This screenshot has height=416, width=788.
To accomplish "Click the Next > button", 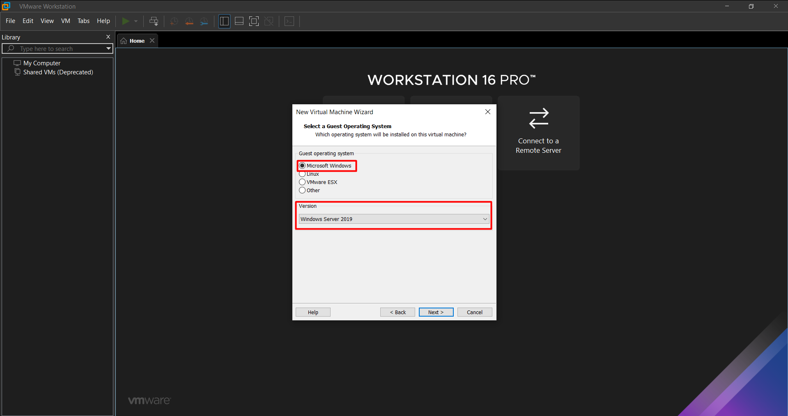I will click(x=436, y=312).
